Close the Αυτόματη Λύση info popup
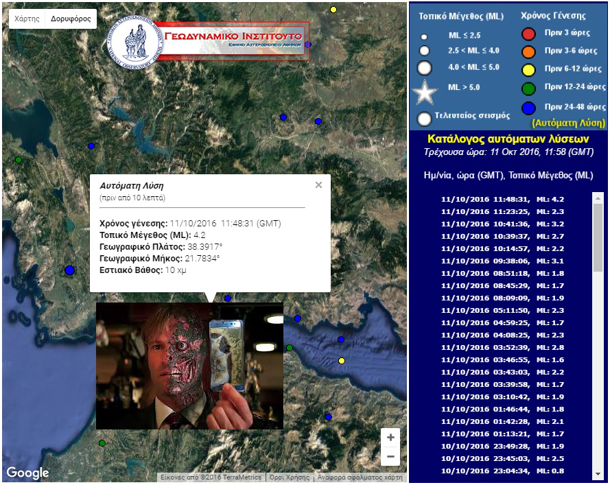Viewport: 610px width, 485px height. tap(318, 185)
